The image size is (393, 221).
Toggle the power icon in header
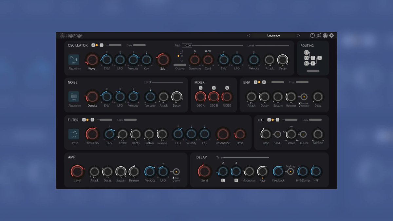click(x=312, y=35)
